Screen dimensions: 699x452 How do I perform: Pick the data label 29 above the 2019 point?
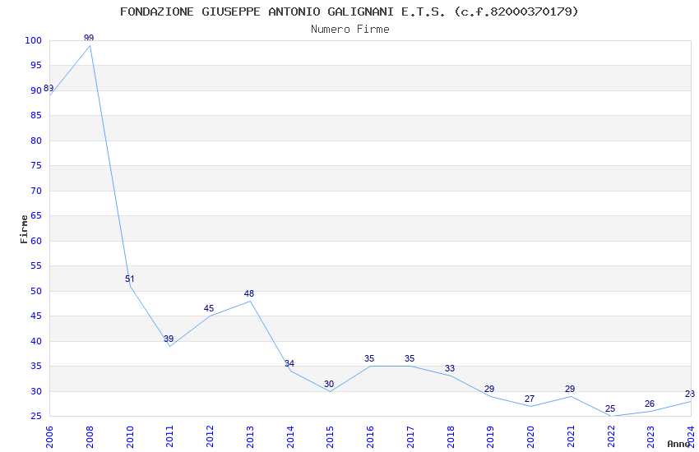(x=489, y=390)
